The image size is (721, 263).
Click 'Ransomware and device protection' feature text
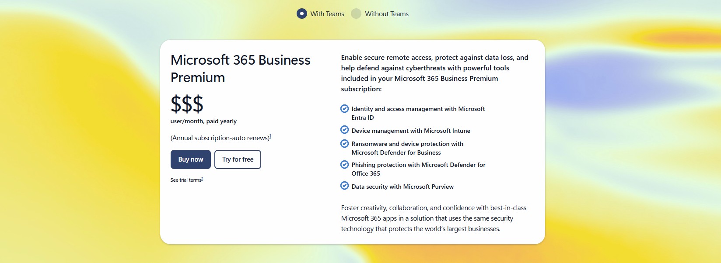[x=407, y=148]
